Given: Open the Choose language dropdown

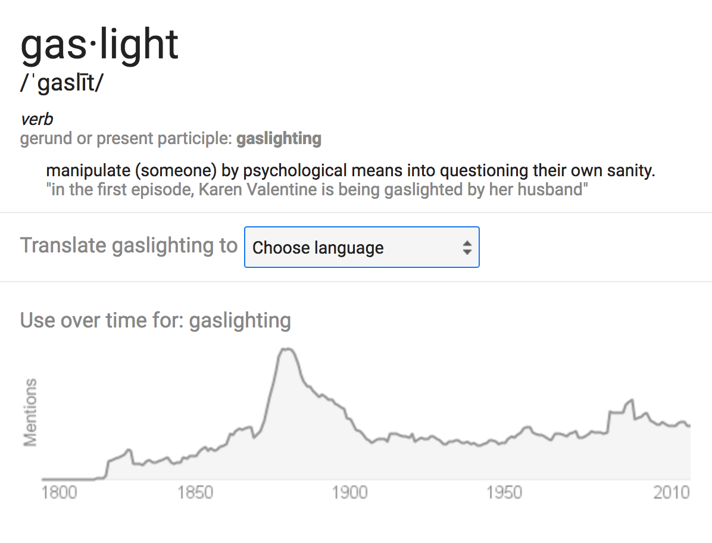Looking at the screenshot, I should [x=361, y=247].
